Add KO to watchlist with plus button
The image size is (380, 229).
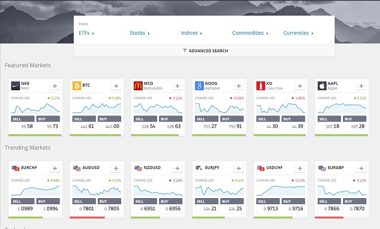tap(300, 86)
